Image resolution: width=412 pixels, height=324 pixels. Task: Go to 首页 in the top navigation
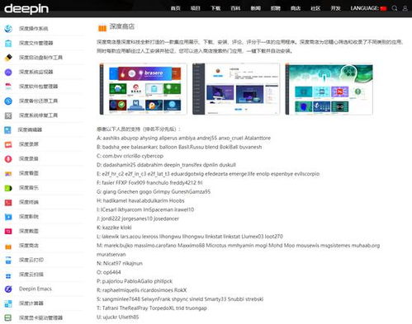175,8
